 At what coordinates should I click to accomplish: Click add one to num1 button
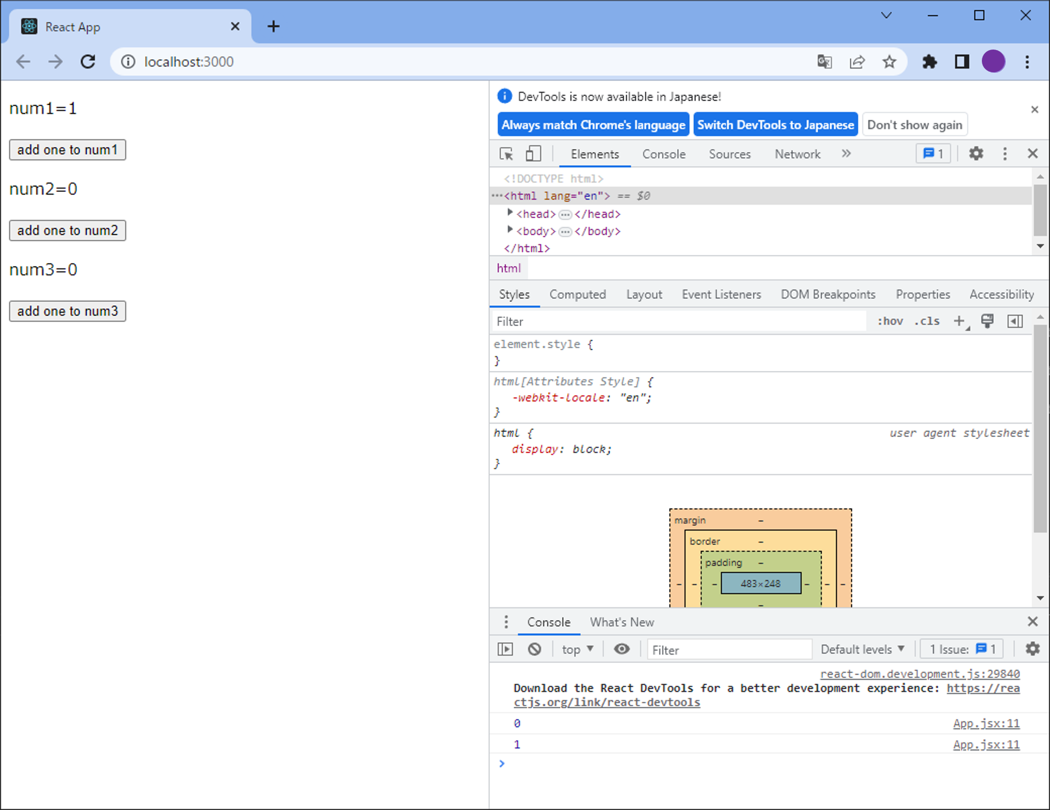pyautogui.click(x=68, y=150)
